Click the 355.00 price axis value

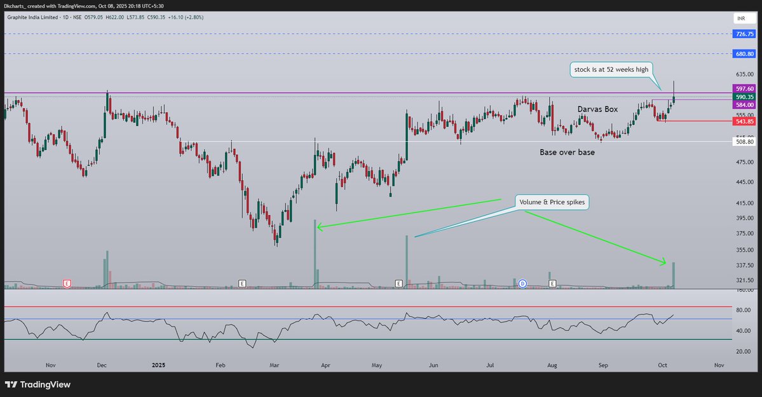click(745, 250)
